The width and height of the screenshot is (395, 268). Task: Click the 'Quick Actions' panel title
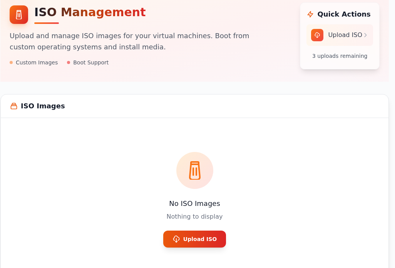pyautogui.click(x=344, y=14)
